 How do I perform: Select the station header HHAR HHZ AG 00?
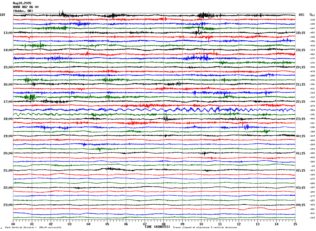(x=26, y=7)
